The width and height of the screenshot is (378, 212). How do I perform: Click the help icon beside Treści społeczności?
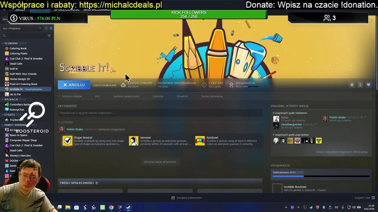pos(97,183)
